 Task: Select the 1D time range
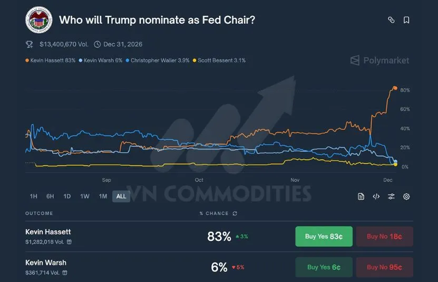tap(67, 196)
